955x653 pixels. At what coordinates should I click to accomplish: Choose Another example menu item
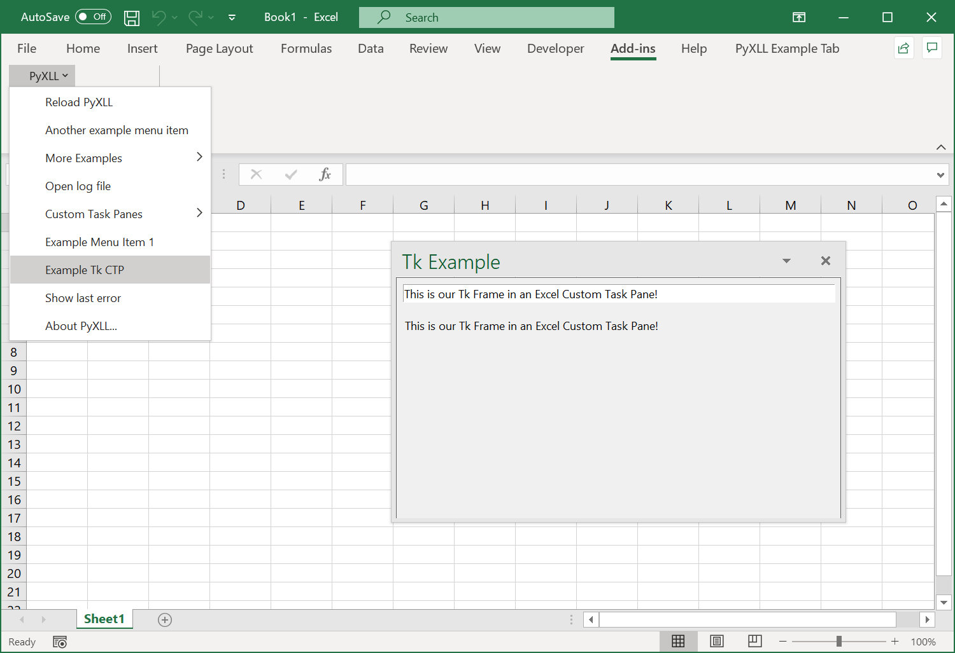coord(110,130)
